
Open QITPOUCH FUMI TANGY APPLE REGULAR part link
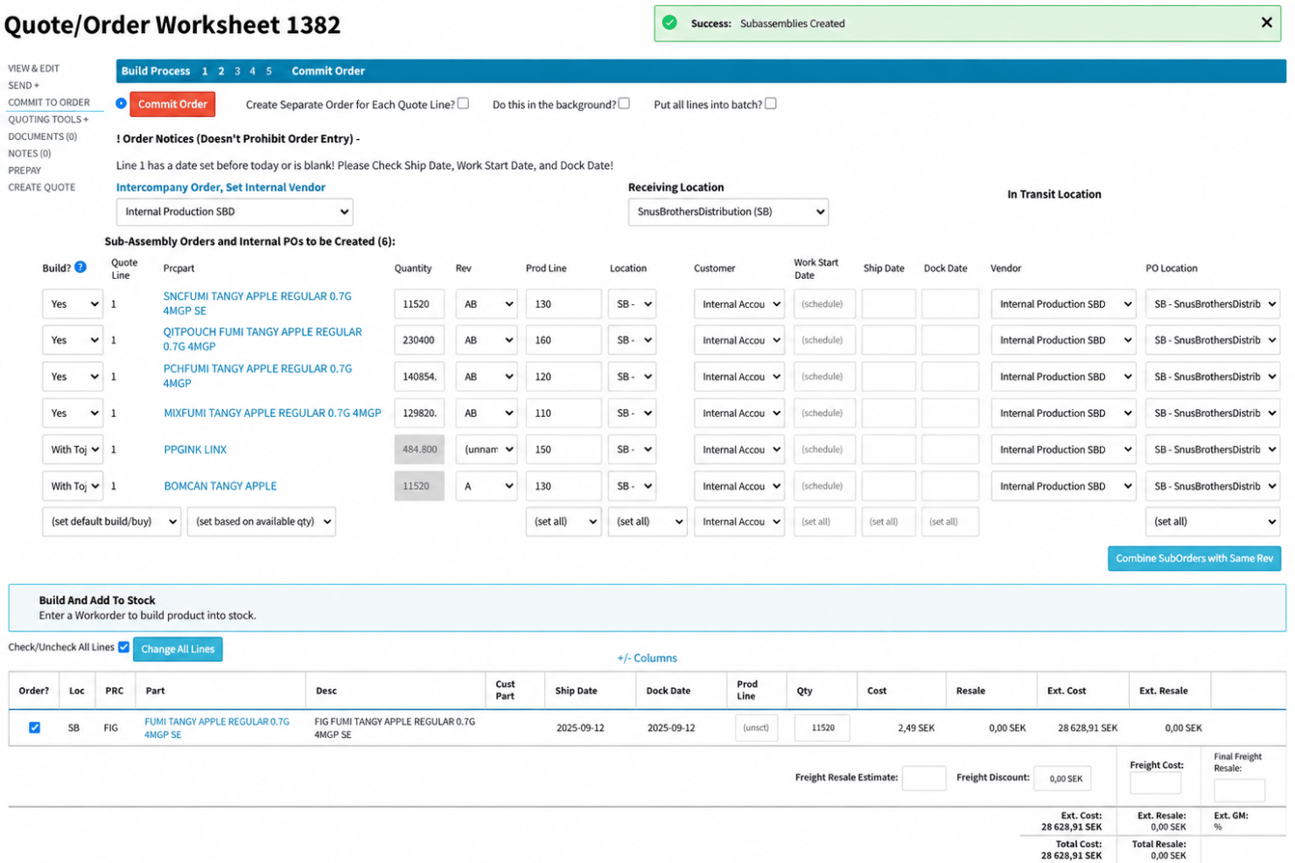(262, 339)
